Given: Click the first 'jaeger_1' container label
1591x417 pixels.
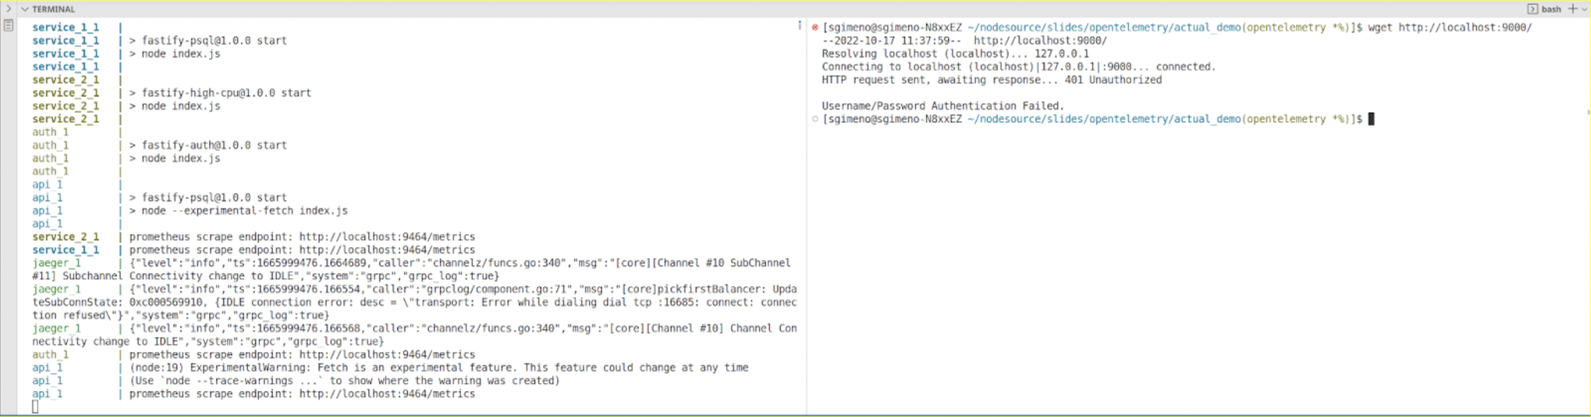Looking at the screenshot, I should (57, 263).
